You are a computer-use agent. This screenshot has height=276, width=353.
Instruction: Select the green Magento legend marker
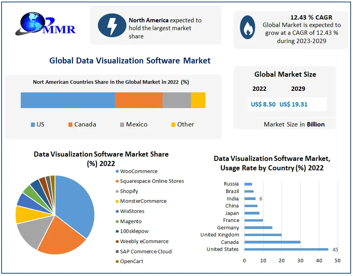click(117, 222)
